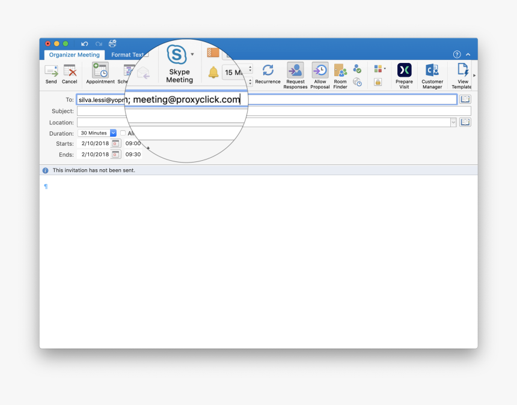Screen dimensions: 517x405
Task: Click the paragraph mark in the message body
Action: 46,187
